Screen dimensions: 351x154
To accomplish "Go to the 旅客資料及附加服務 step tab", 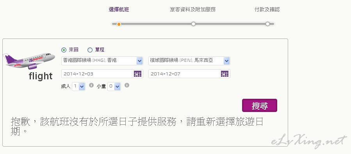I will [x=193, y=10].
